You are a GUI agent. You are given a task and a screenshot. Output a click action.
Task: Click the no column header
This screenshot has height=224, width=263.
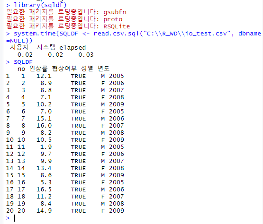(x=21, y=69)
